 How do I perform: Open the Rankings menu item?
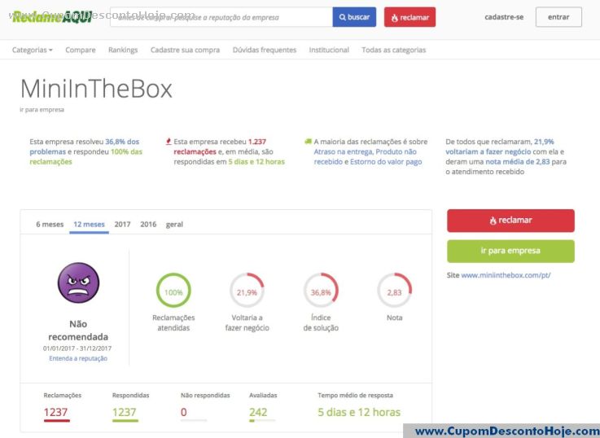click(x=123, y=50)
